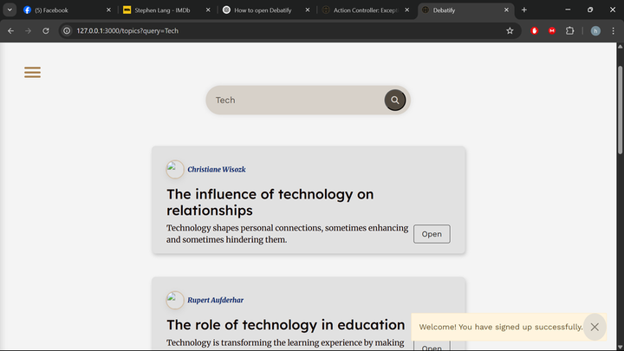The image size is (624, 351).
Task: Bookmark this page with the star
Action: 510,30
